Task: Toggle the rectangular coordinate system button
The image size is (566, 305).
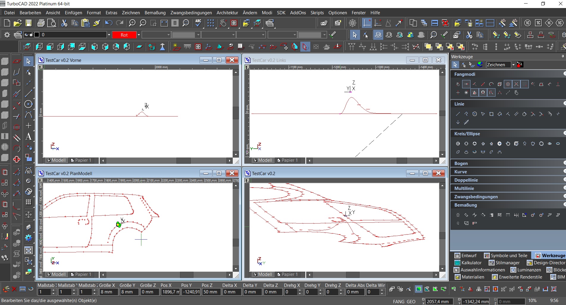Action: tap(367, 23)
